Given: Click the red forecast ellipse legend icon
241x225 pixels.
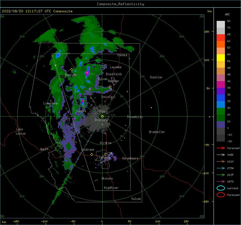Looking at the screenshot, I should pyautogui.click(x=221, y=195).
